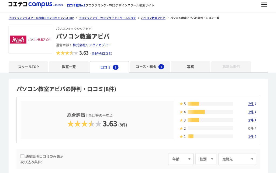Viewport: 276px width, 173px height.
Task: Click the heading パソコン教室アビバの評判・口コミ(8件)
Action: [x=66, y=89]
